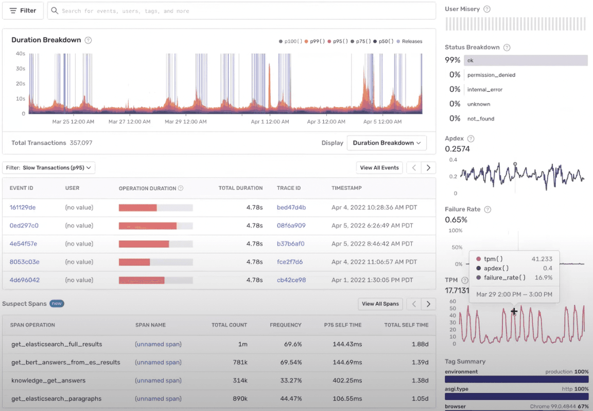This screenshot has height=411, width=593.
Task: Select the ok status bar in Status Breakdown
Action: click(526, 60)
